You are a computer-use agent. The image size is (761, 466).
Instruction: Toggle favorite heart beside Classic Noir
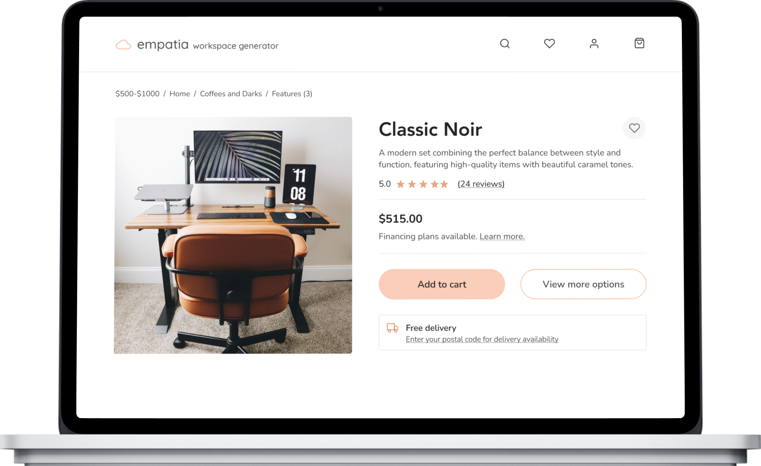tap(634, 128)
